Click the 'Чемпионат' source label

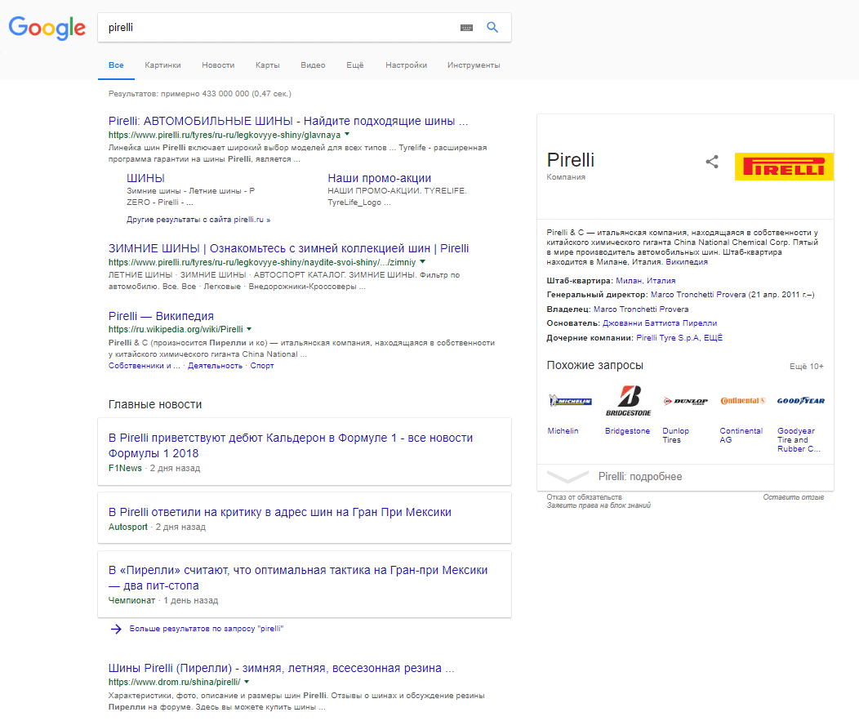(x=131, y=600)
